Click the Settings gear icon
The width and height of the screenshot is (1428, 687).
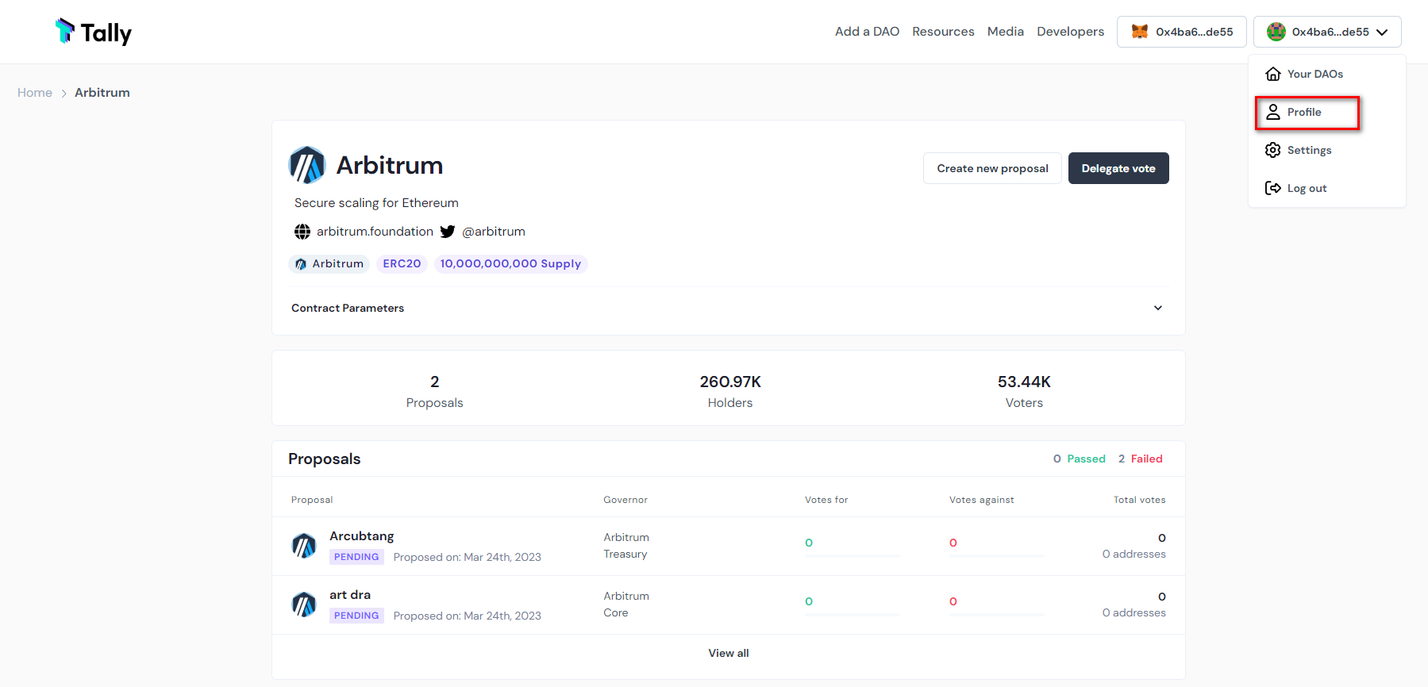coord(1273,150)
